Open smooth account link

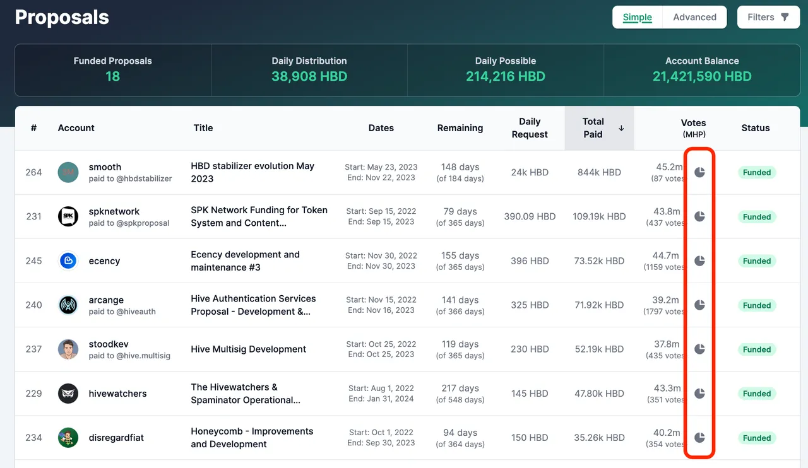pos(105,167)
